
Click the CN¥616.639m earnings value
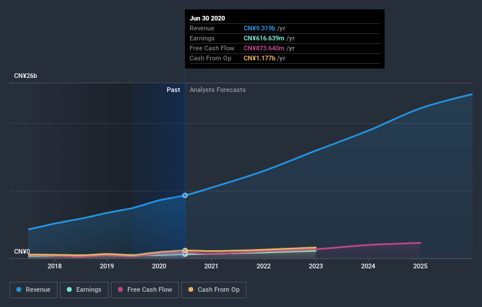264,38
